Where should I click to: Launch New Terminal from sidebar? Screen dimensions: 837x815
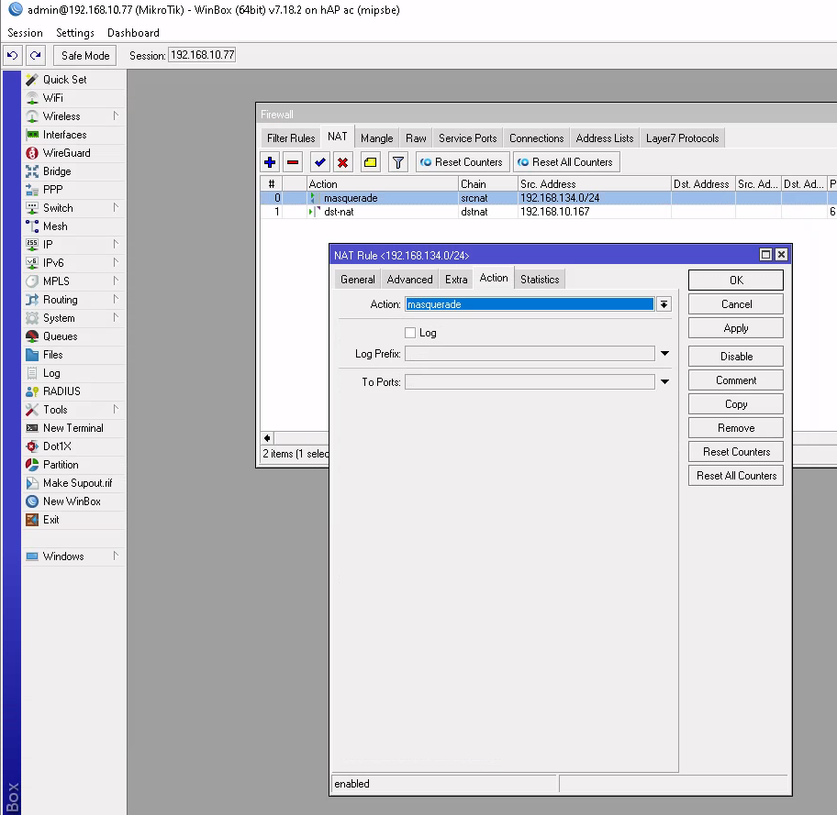pyautogui.click(x=73, y=428)
